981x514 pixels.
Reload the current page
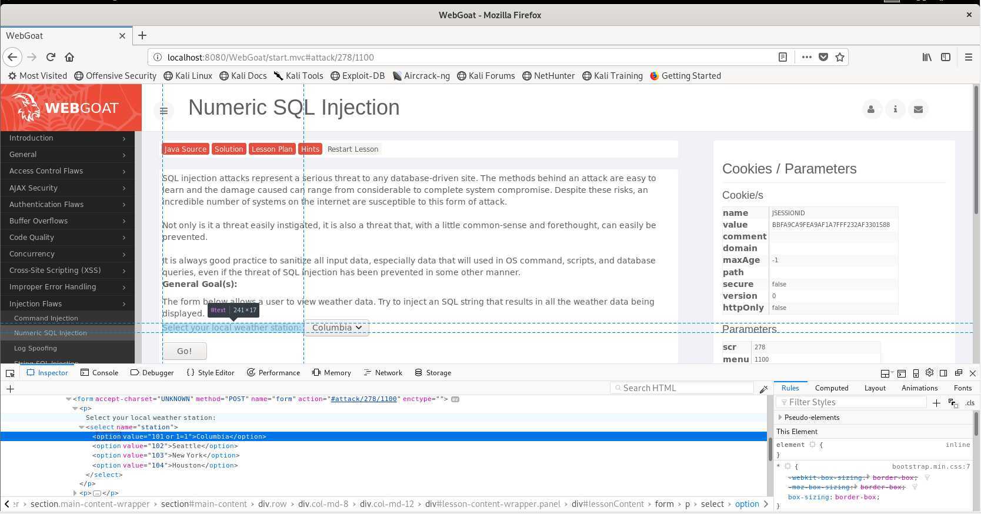pos(51,57)
